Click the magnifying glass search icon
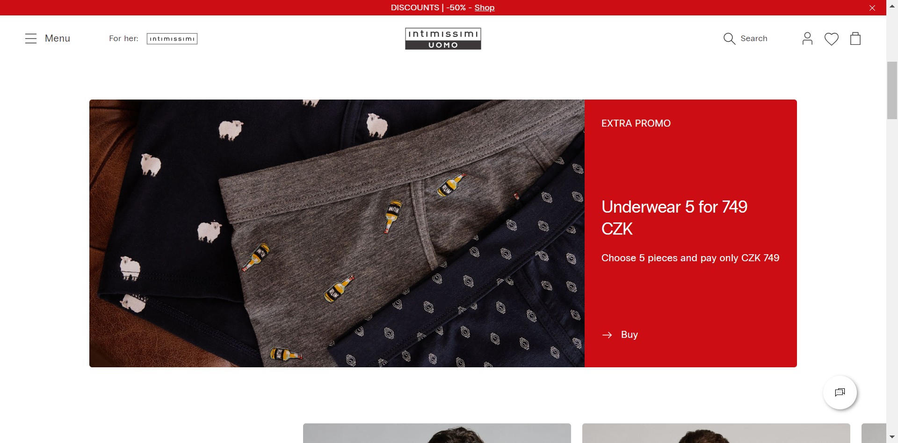The height and width of the screenshot is (443, 898). 729,39
